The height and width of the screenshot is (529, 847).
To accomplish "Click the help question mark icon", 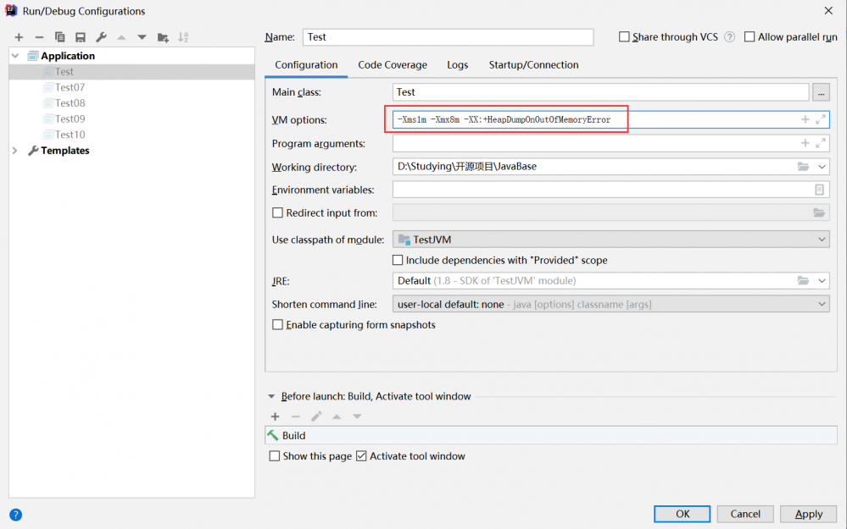I will (15, 515).
